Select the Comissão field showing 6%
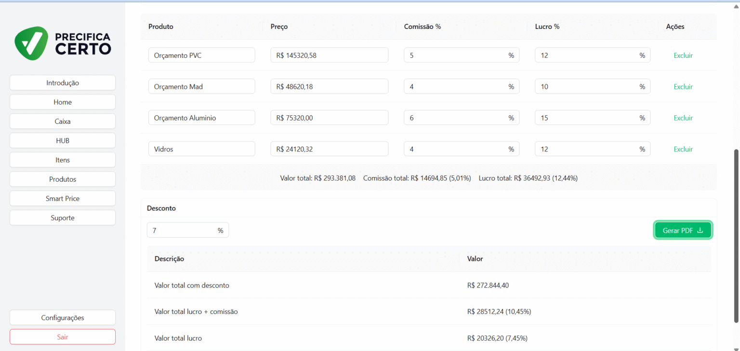 pyautogui.click(x=461, y=117)
